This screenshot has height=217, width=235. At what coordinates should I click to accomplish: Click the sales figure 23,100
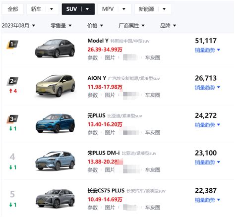206,153
